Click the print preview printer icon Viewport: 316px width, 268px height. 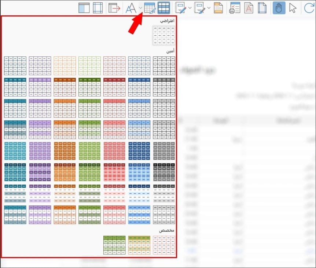click(x=235, y=8)
